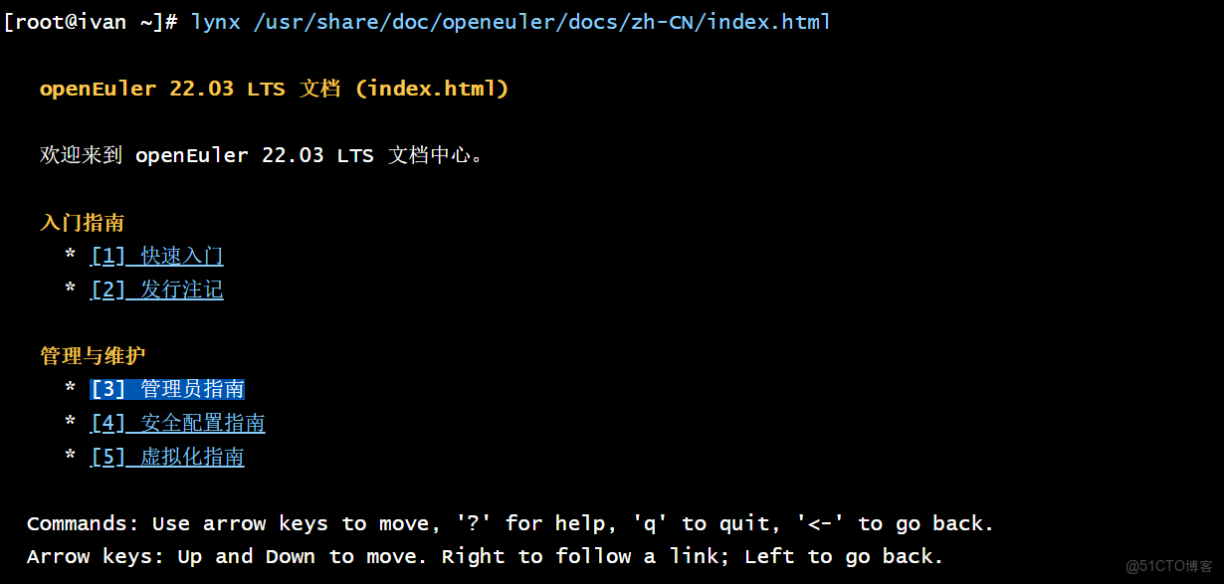This screenshot has width=1224, height=584.
Task: Open the 快速入门 link numbered [1]
Action: pyautogui.click(x=157, y=257)
